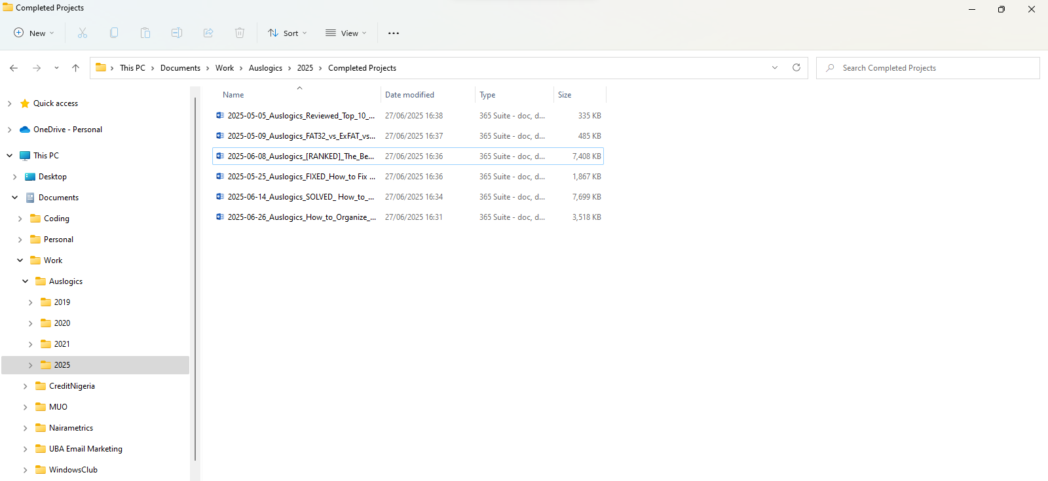Click the Cut scissors icon in toolbar
The image size is (1048, 481).
tap(83, 33)
